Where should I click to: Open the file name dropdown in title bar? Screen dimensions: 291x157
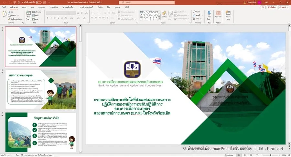point(102,2)
